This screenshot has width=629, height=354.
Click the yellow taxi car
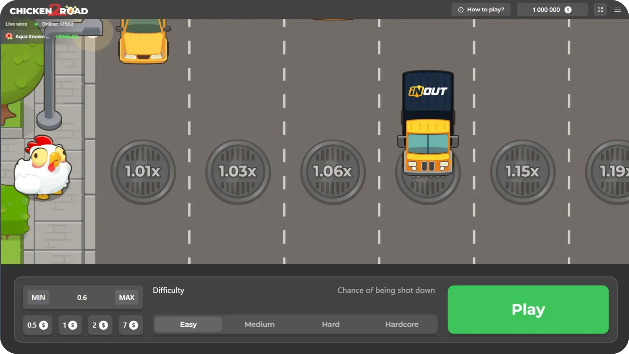pos(143,41)
